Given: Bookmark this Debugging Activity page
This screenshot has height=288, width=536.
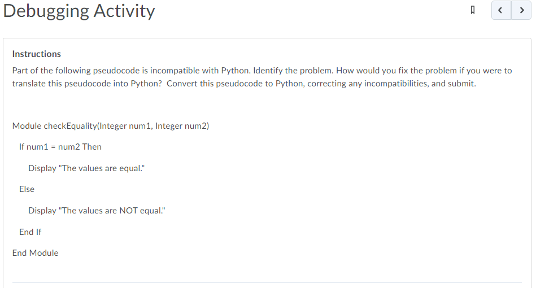Looking at the screenshot, I should pos(473,10).
